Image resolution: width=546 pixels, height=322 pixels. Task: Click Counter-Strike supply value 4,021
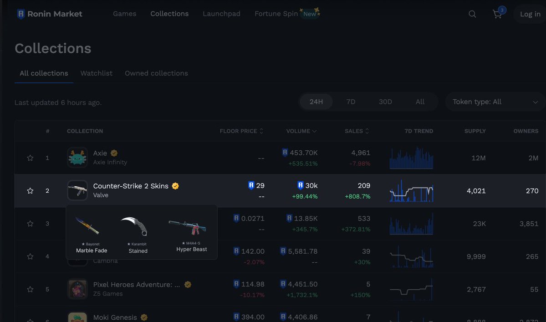click(x=476, y=191)
